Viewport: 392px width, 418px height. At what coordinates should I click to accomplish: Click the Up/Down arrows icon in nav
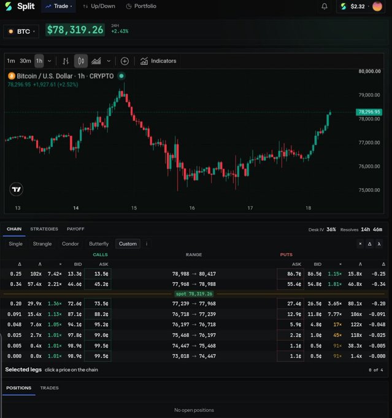(x=85, y=6)
